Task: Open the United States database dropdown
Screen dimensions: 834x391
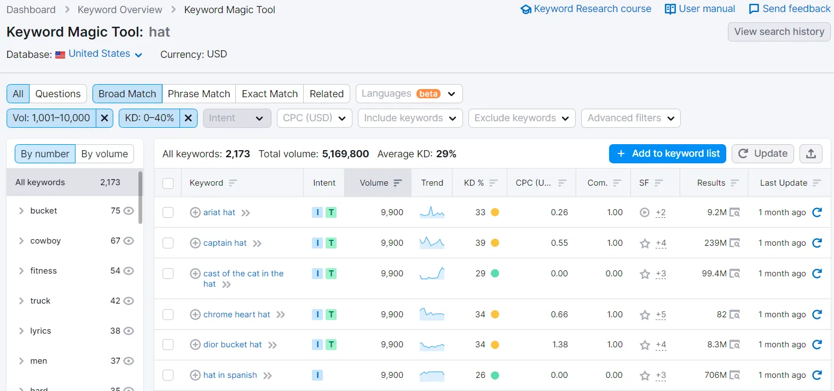Action: pyautogui.click(x=100, y=54)
